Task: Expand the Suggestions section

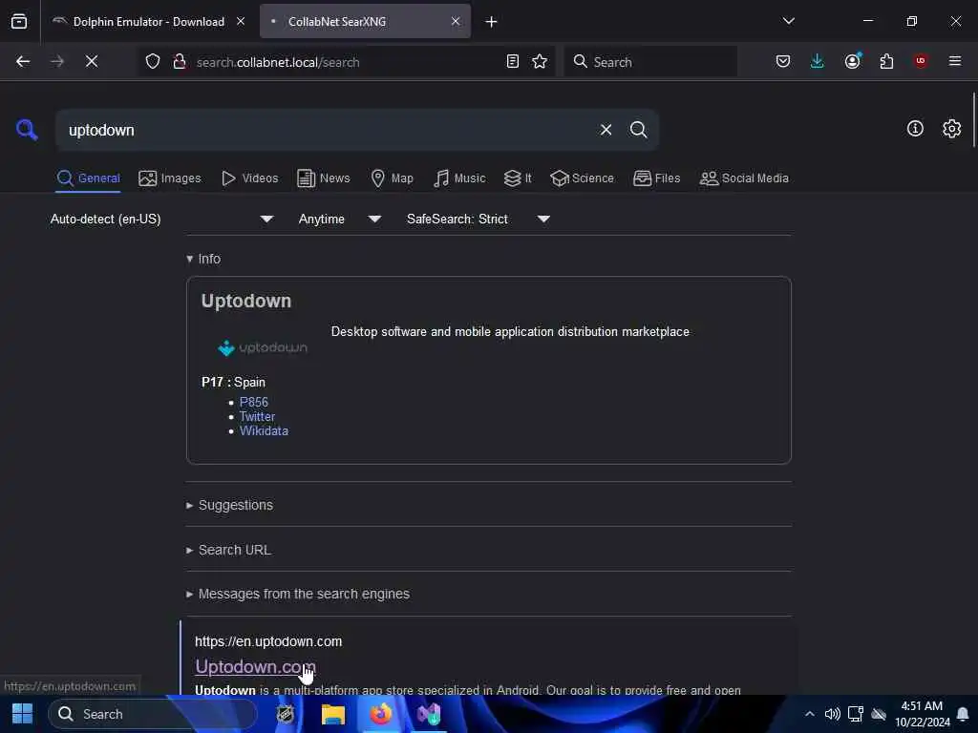Action: pyautogui.click(x=229, y=505)
